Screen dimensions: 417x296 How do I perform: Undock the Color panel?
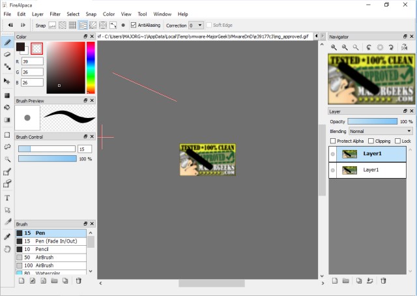click(85, 37)
